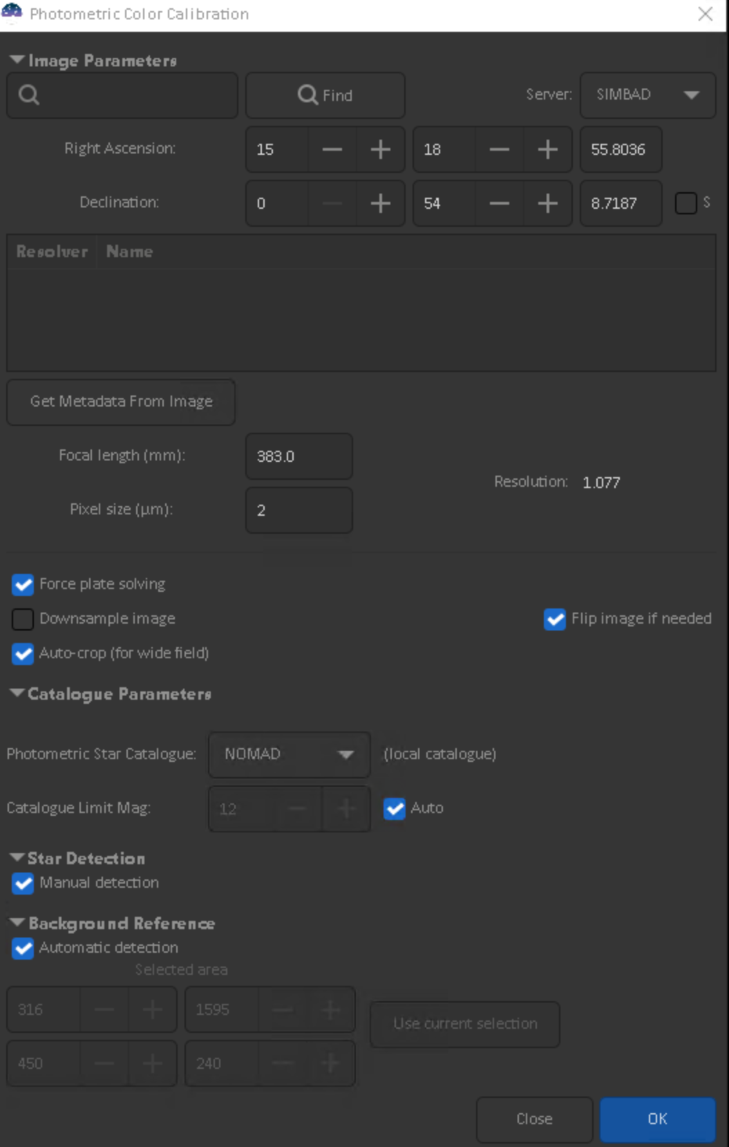729x1147 pixels.
Task: Enable the Downsample image option
Action: [x=23, y=619]
